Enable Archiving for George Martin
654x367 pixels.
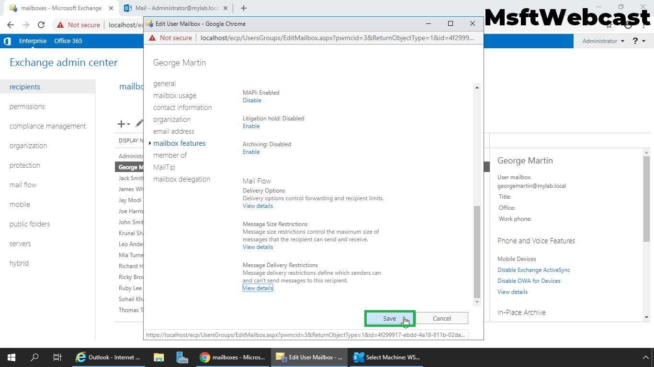pos(251,152)
